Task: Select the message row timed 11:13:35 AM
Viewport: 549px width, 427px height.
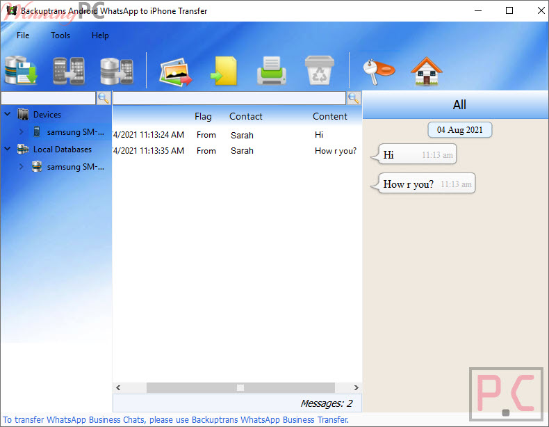Action: (237, 151)
